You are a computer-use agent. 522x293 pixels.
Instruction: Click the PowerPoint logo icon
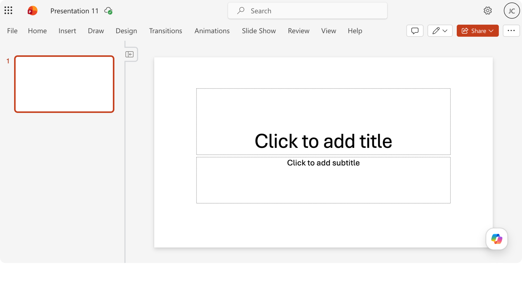coord(32,11)
